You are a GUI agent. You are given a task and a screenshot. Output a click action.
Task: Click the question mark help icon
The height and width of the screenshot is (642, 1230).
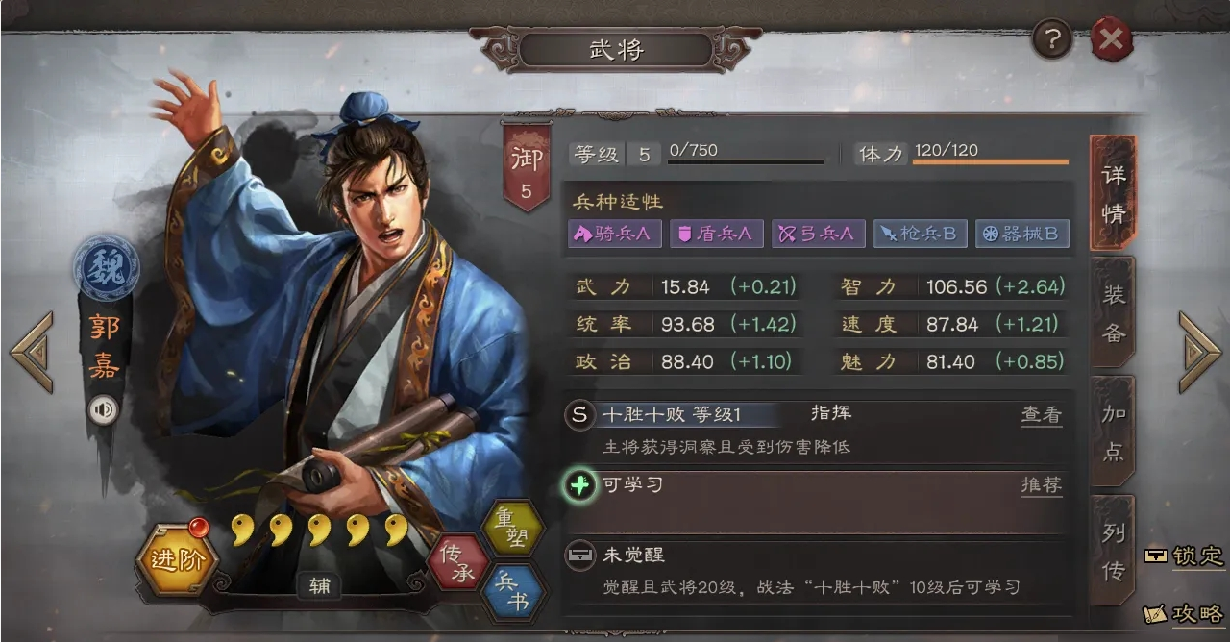(x=1052, y=39)
